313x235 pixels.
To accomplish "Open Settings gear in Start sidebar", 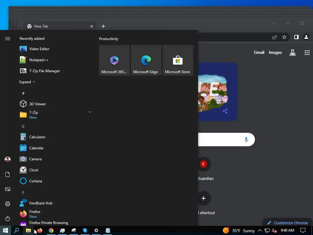I will pyautogui.click(x=8, y=204).
